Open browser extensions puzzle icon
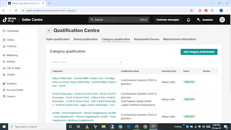This screenshot has height=130, width=231. pyautogui.click(x=212, y=11)
